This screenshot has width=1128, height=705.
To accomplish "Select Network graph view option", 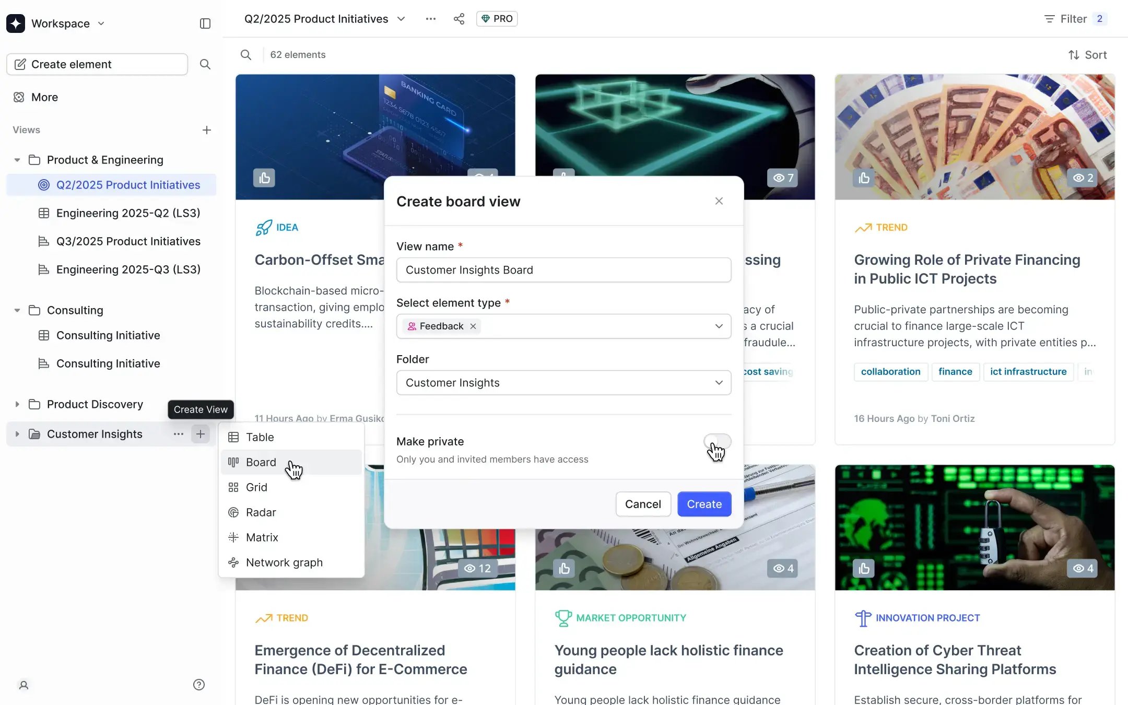I will coord(284,562).
